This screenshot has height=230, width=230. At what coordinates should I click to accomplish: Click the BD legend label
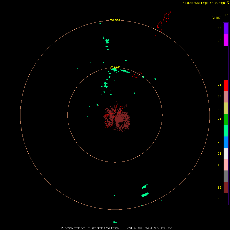(219, 108)
